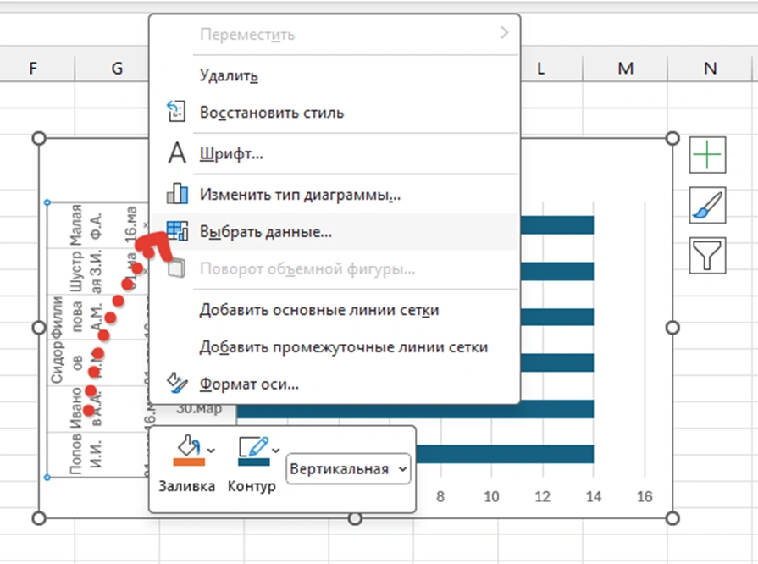Click axis value 16
Viewport: 758px width, 564px height.
tap(645, 496)
